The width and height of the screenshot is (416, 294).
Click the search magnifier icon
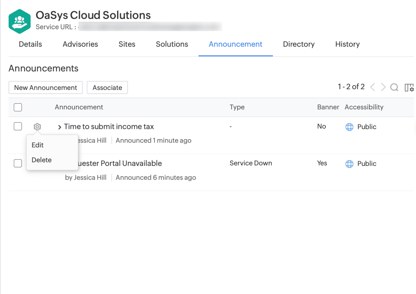tap(394, 87)
